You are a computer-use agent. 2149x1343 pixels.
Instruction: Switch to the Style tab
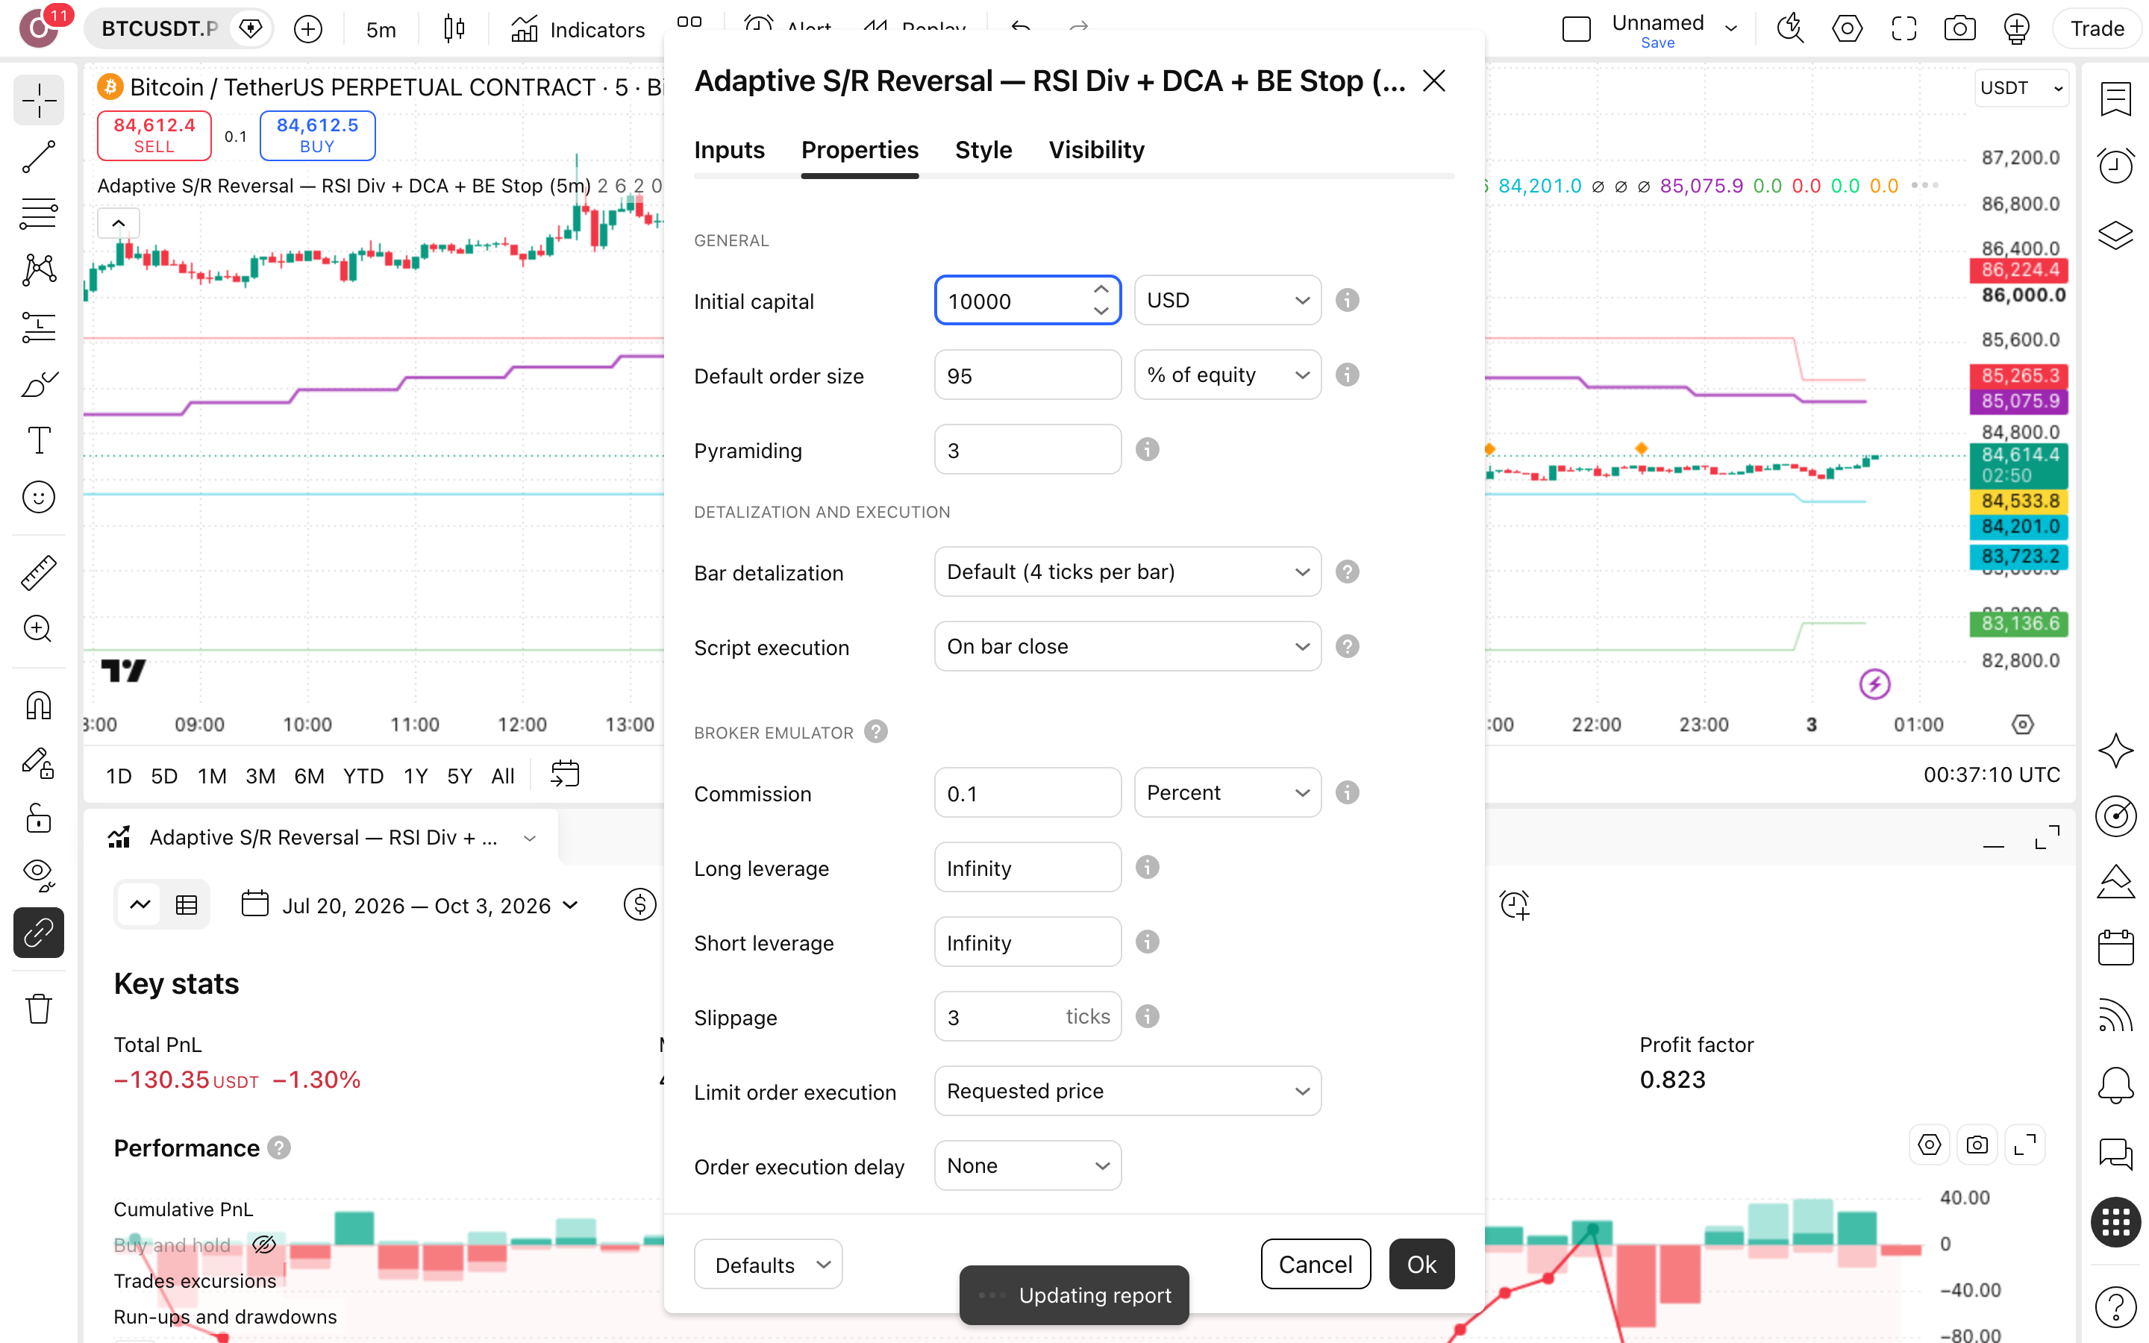point(983,150)
